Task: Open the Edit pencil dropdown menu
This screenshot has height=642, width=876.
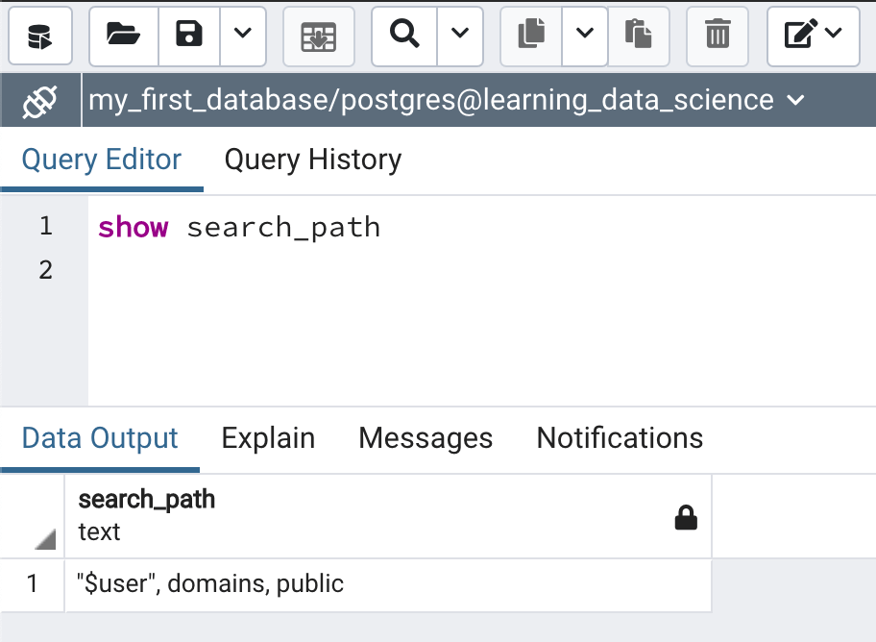Action: point(813,36)
